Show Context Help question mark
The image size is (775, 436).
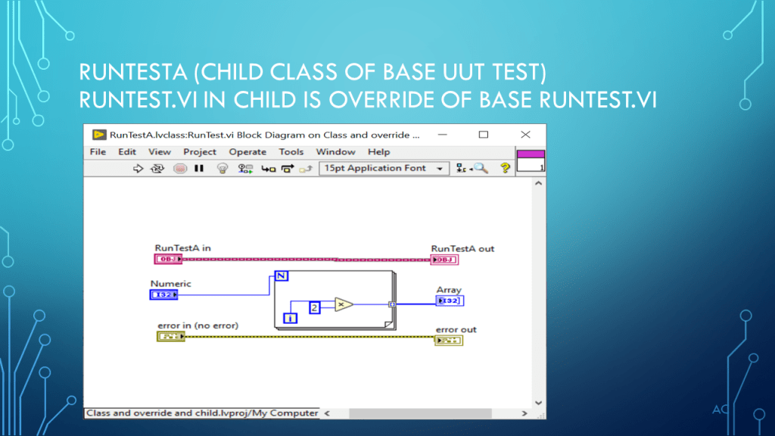pyautogui.click(x=505, y=168)
